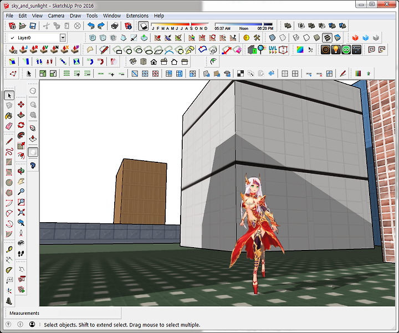The width and height of the screenshot is (399, 333).
Task: Toggle Show/Hide Shadows button
Action: (x=144, y=25)
